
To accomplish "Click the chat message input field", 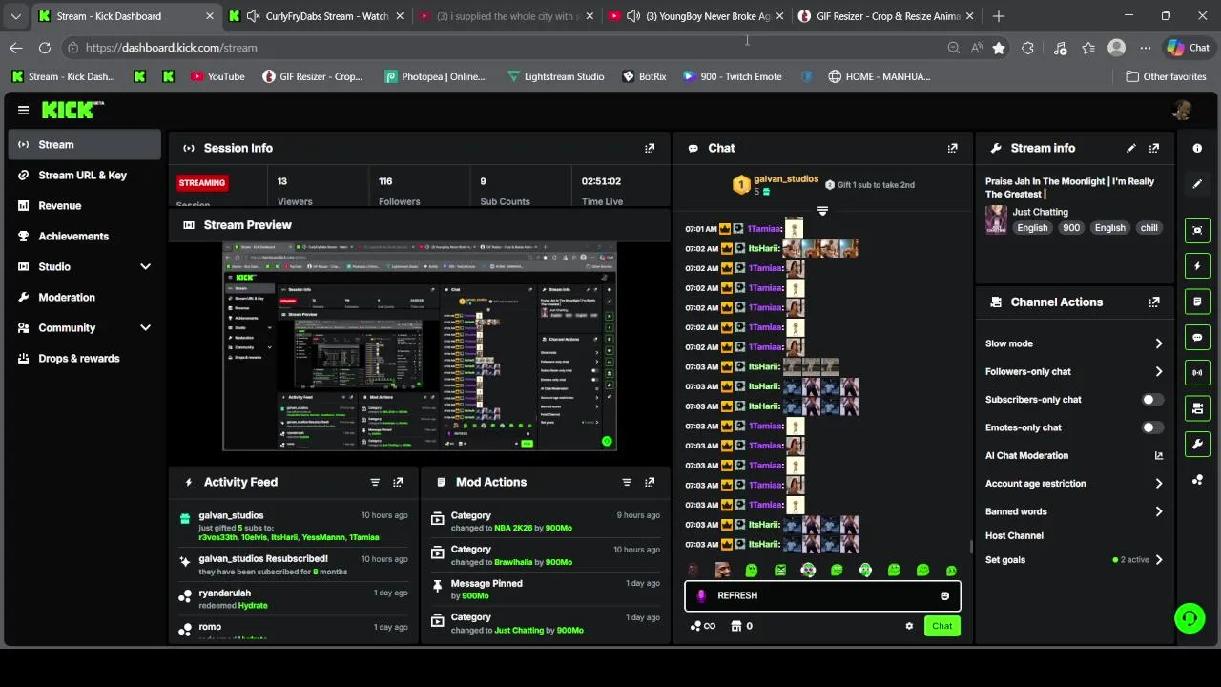I will click(x=822, y=595).
